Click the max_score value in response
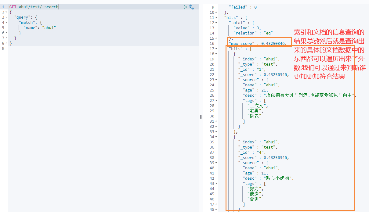This screenshot has height=212, width=369. coord(273,43)
